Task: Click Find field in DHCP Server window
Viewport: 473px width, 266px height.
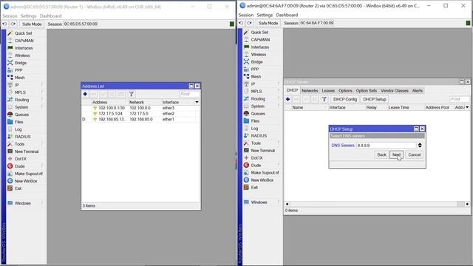Action: click(x=460, y=99)
